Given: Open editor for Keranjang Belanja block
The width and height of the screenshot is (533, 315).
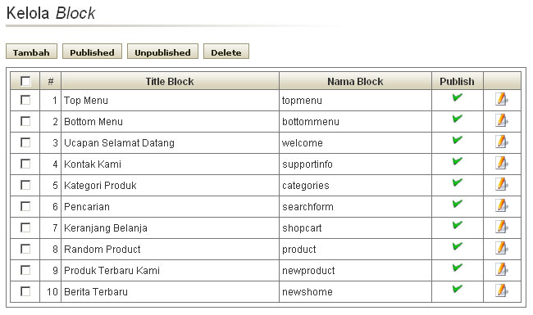Looking at the screenshot, I should point(502,227).
